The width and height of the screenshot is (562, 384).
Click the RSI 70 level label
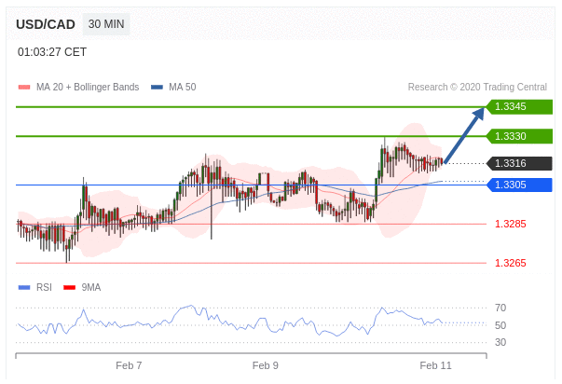coord(500,308)
